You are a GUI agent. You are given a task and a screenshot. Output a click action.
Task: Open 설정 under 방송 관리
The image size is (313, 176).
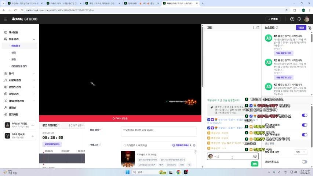[14, 52]
